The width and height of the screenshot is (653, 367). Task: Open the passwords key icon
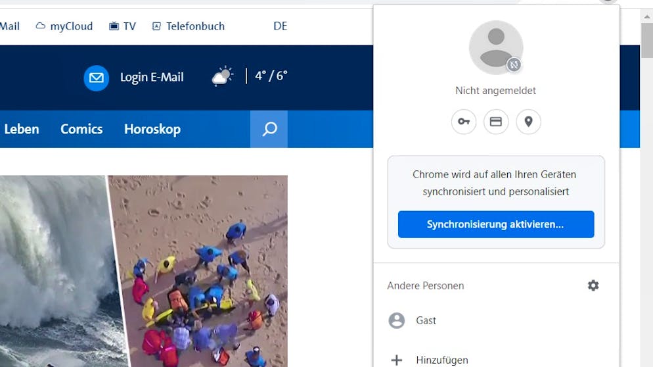(464, 122)
